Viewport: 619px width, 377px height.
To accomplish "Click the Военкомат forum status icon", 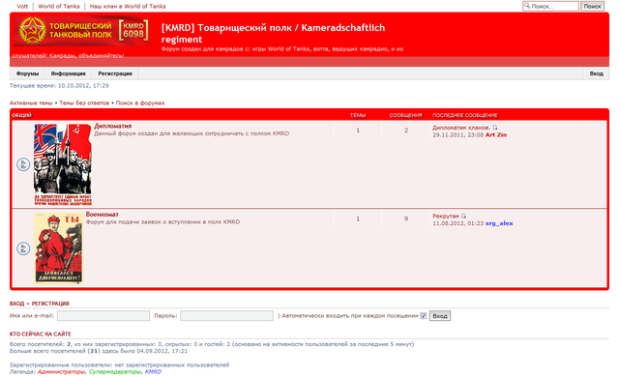I will (23, 248).
